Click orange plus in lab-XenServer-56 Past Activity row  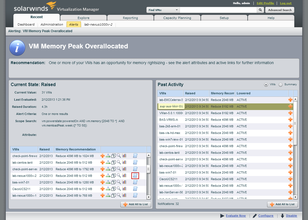coord(290,192)
